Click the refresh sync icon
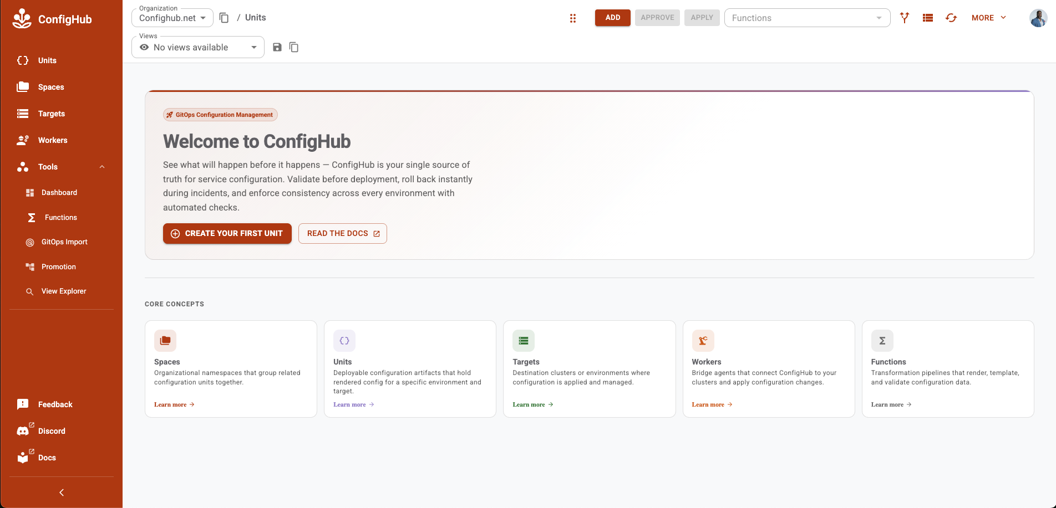Screen dimensions: 1056x508 pos(951,18)
